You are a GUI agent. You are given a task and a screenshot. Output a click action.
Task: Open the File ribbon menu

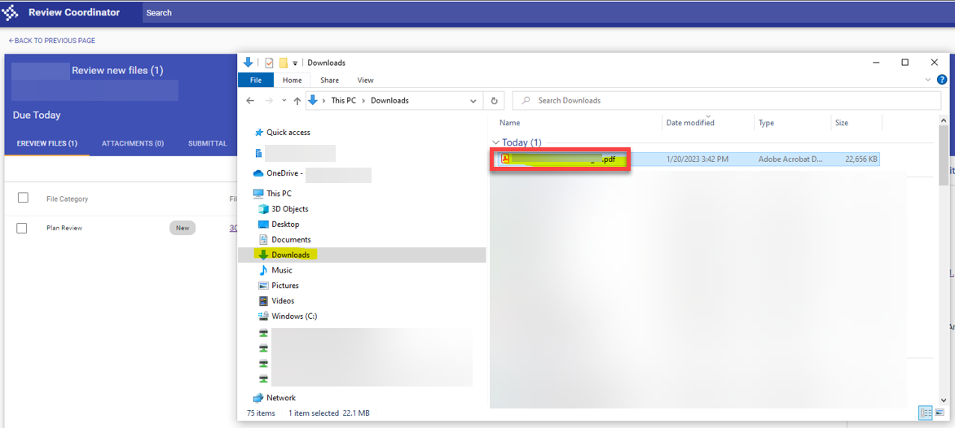click(255, 80)
